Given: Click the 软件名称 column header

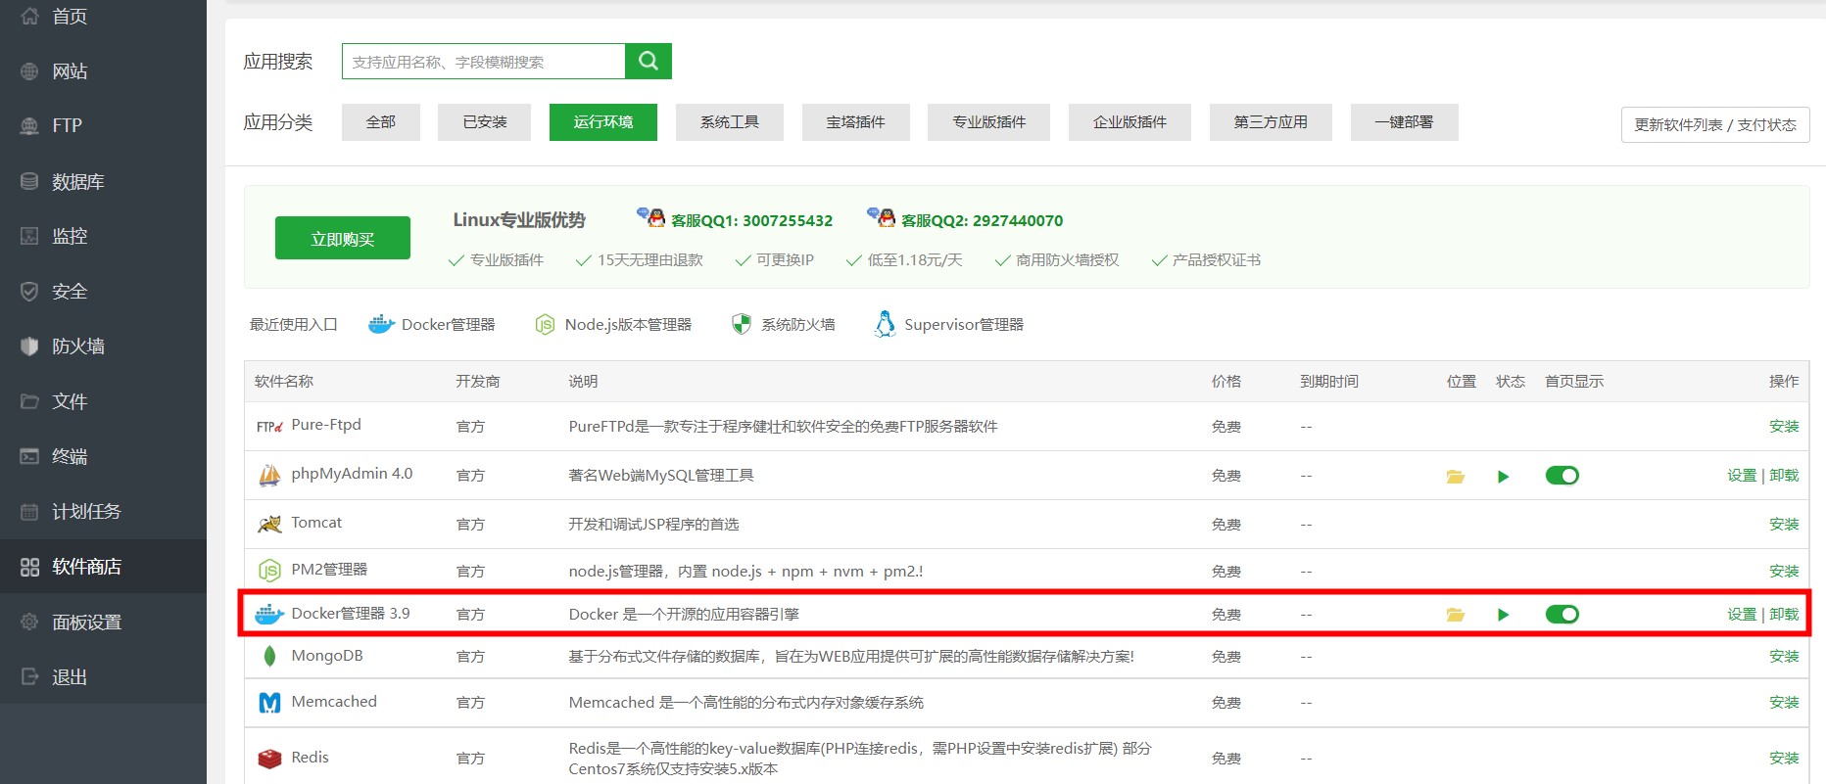Looking at the screenshot, I should click(x=284, y=382).
